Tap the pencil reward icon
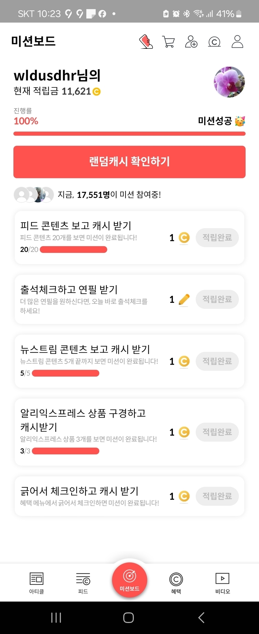 (184, 300)
